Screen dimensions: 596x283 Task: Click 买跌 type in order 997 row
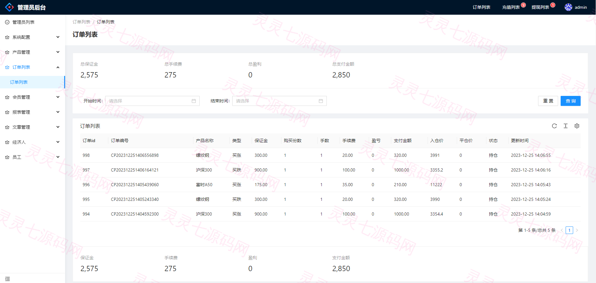tap(237, 170)
